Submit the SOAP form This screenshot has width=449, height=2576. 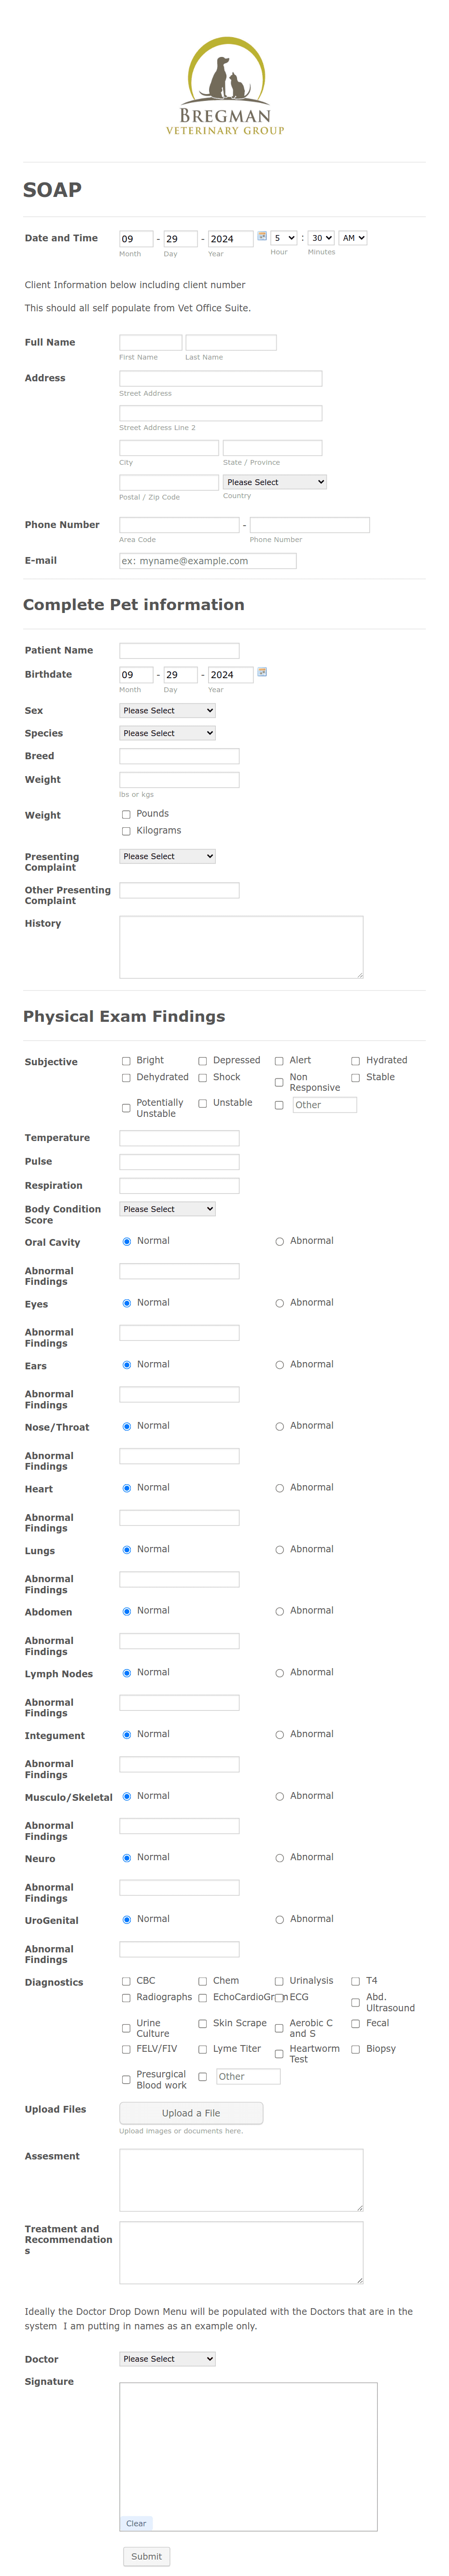pyautogui.click(x=146, y=2556)
